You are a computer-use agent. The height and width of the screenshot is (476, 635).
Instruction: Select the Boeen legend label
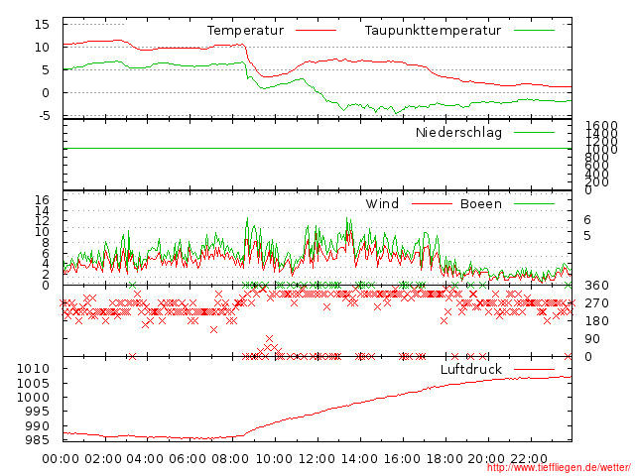click(x=481, y=204)
